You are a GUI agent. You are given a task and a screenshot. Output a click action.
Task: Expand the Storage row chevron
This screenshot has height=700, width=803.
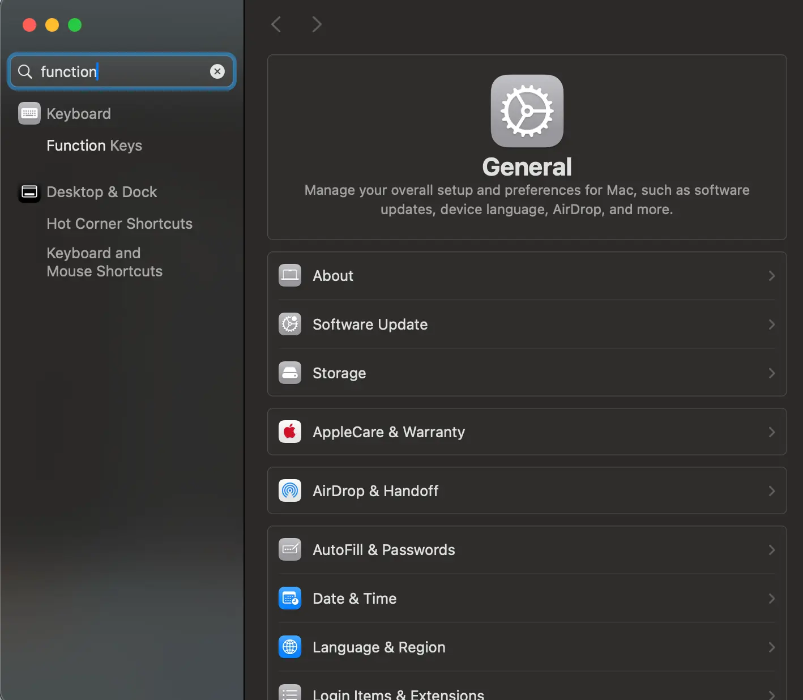[771, 373]
